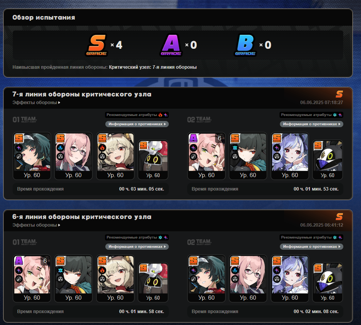Image resolution: width=361 pixels, height=325 pixels.
Task: Select the pink-haired glasses agent in 7th line Team 01
Action: point(73,156)
